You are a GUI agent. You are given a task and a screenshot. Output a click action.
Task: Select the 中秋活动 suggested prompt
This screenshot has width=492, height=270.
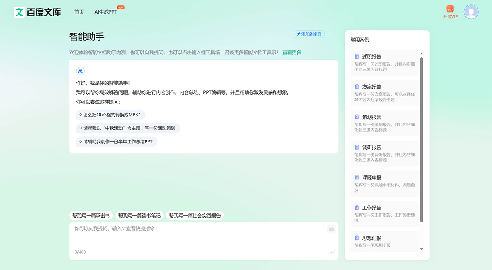click(x=128, y=128)
